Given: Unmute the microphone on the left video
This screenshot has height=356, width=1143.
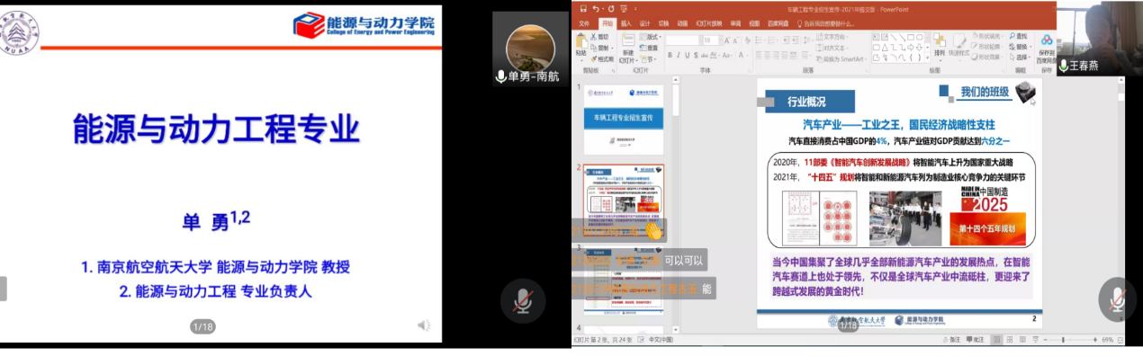Looking at the screenshot, I should tap(522, 301).
